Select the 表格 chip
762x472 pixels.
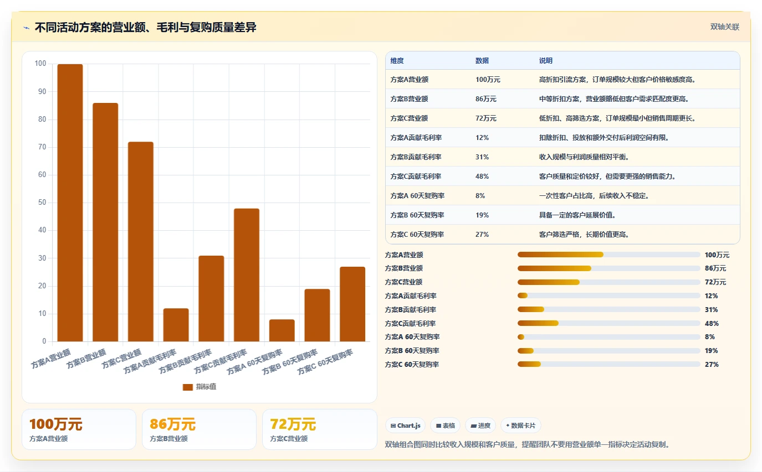(x=446, y=426)
